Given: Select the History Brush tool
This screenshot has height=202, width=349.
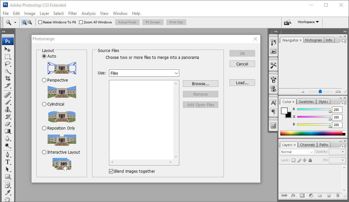Looking at the screenshot, I should coord(8,116).
